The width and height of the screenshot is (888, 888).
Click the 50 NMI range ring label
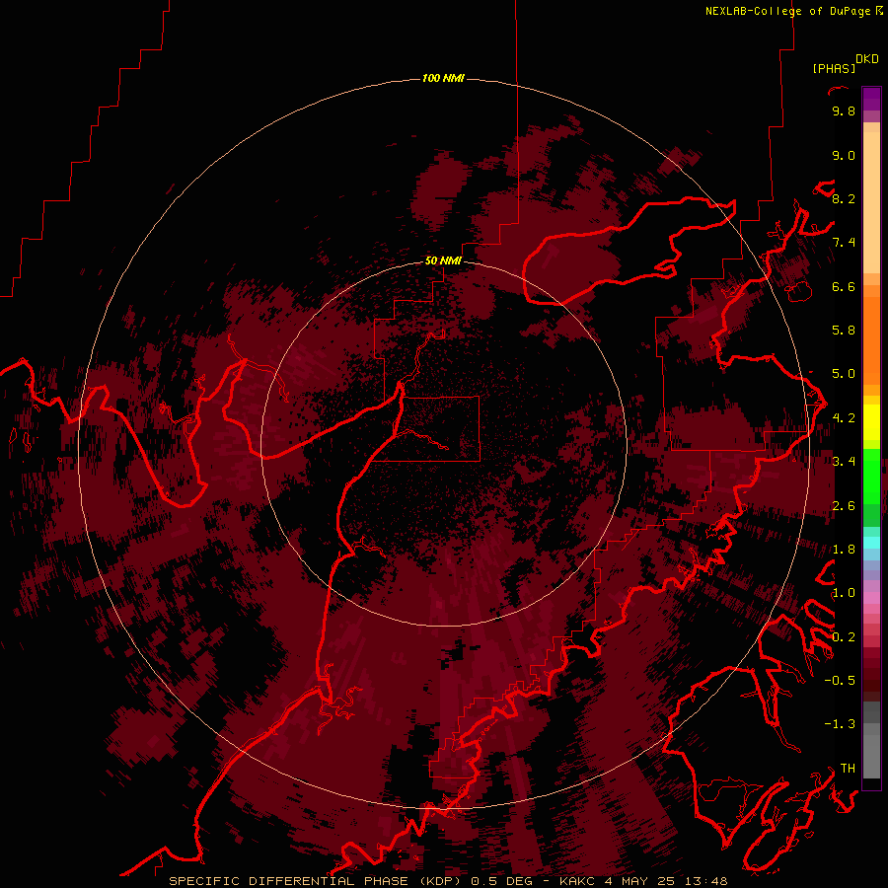click(x=443, y=260)
